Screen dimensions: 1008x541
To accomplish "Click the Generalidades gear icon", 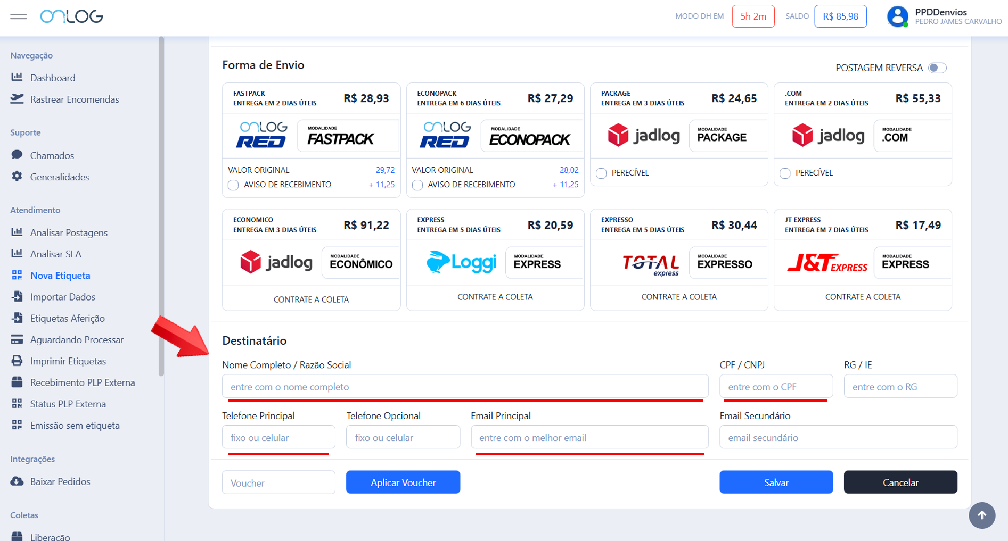I will click(x=17, y=176).
